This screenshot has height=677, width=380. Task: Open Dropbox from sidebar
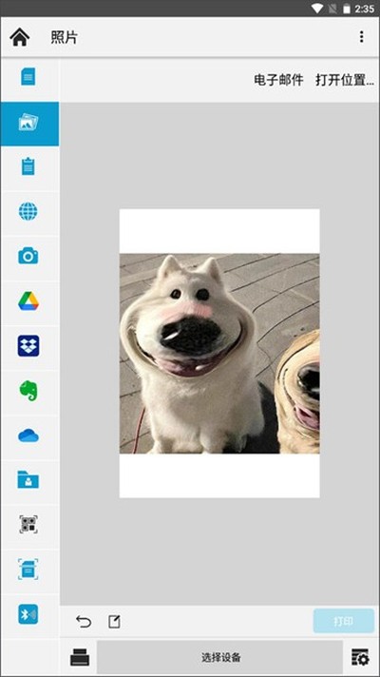coord(28,346)
